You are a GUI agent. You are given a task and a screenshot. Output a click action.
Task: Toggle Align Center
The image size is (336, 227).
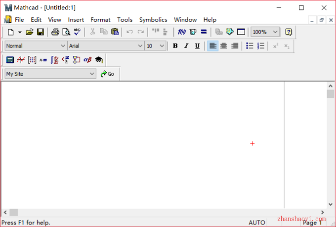[224, 45]
